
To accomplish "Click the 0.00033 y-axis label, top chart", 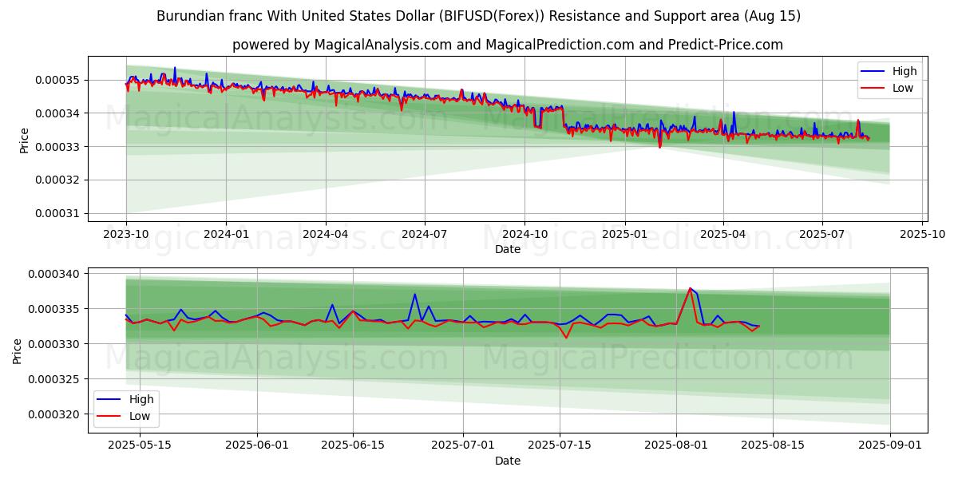I will [58, 147].
